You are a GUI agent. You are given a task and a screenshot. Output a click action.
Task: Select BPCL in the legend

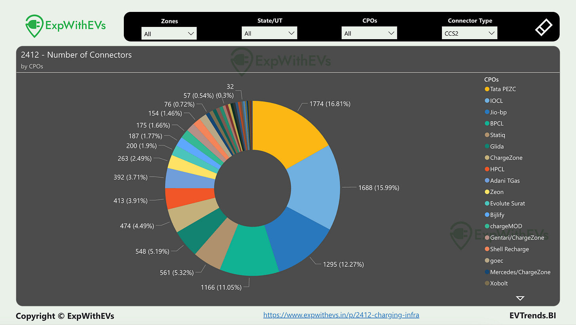pyautogui.click(x=494, y=124)
